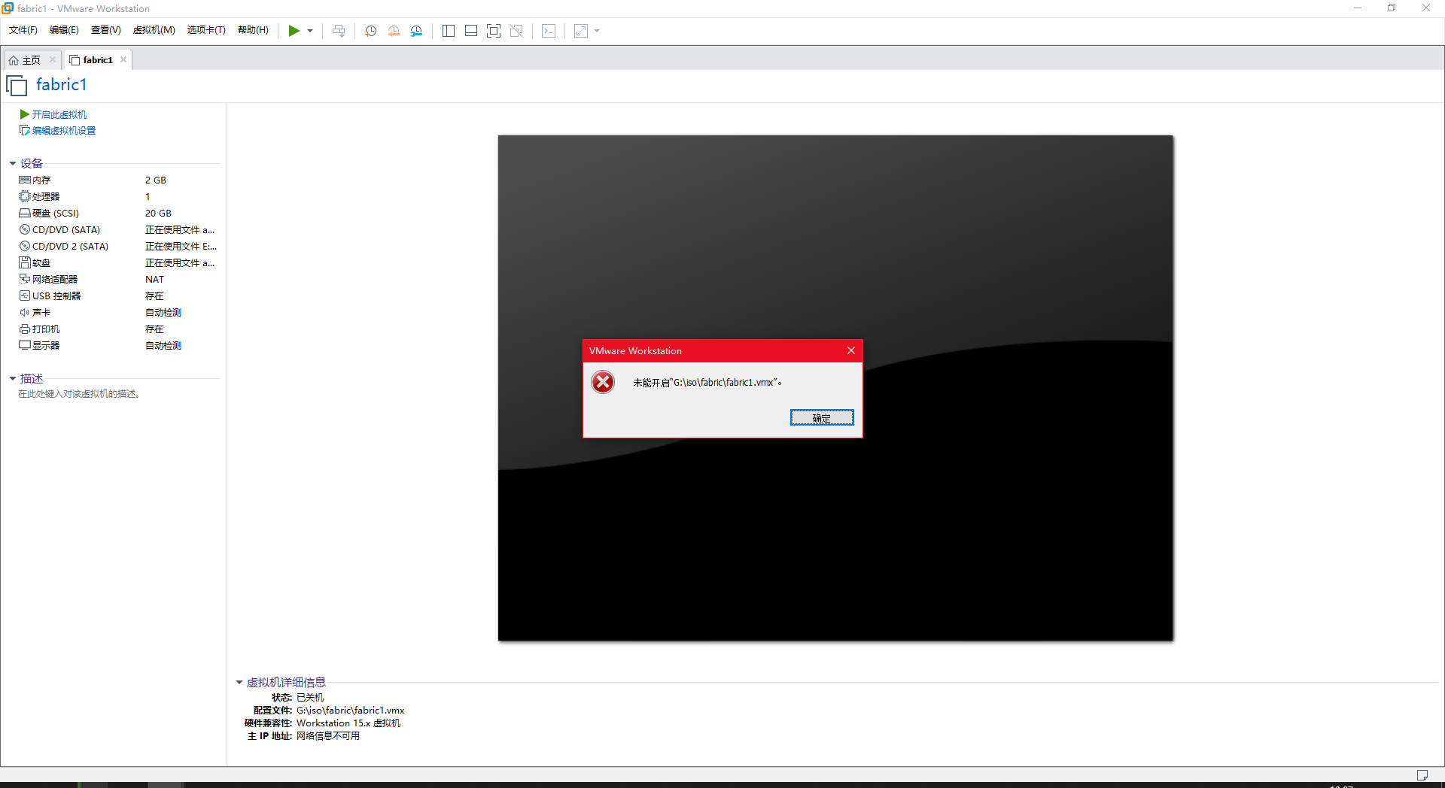Open the 编辑(E) menu

[64, 30]
